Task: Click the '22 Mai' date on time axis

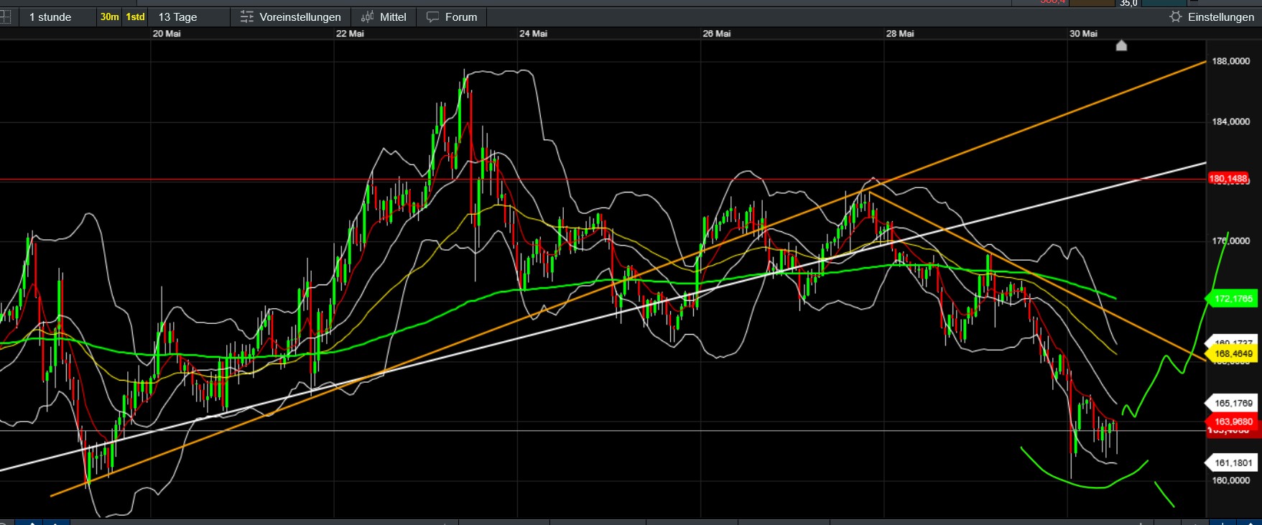Action: (x=350, y=34)
